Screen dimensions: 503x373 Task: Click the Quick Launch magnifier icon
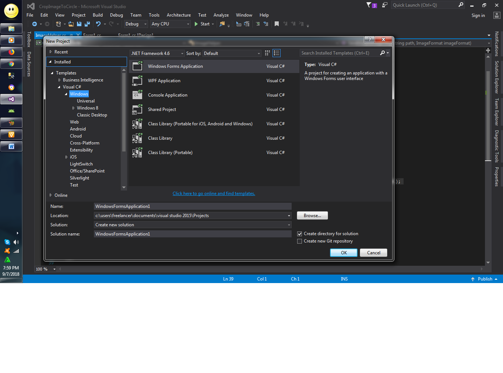click(x=461, y=5)
